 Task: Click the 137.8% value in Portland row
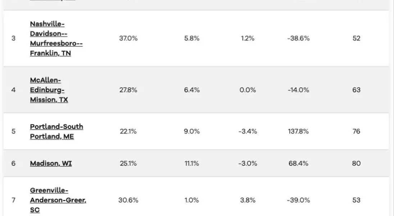pos(298,131)
